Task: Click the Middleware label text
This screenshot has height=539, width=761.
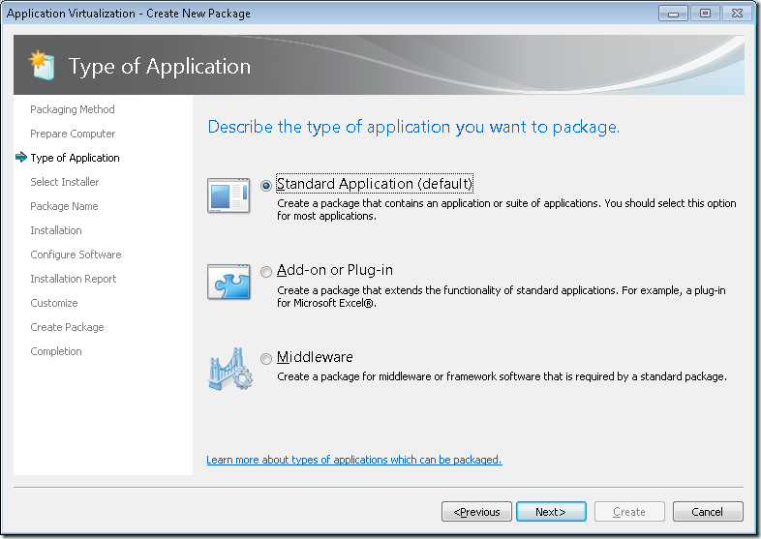Action: tap(315, 357)
